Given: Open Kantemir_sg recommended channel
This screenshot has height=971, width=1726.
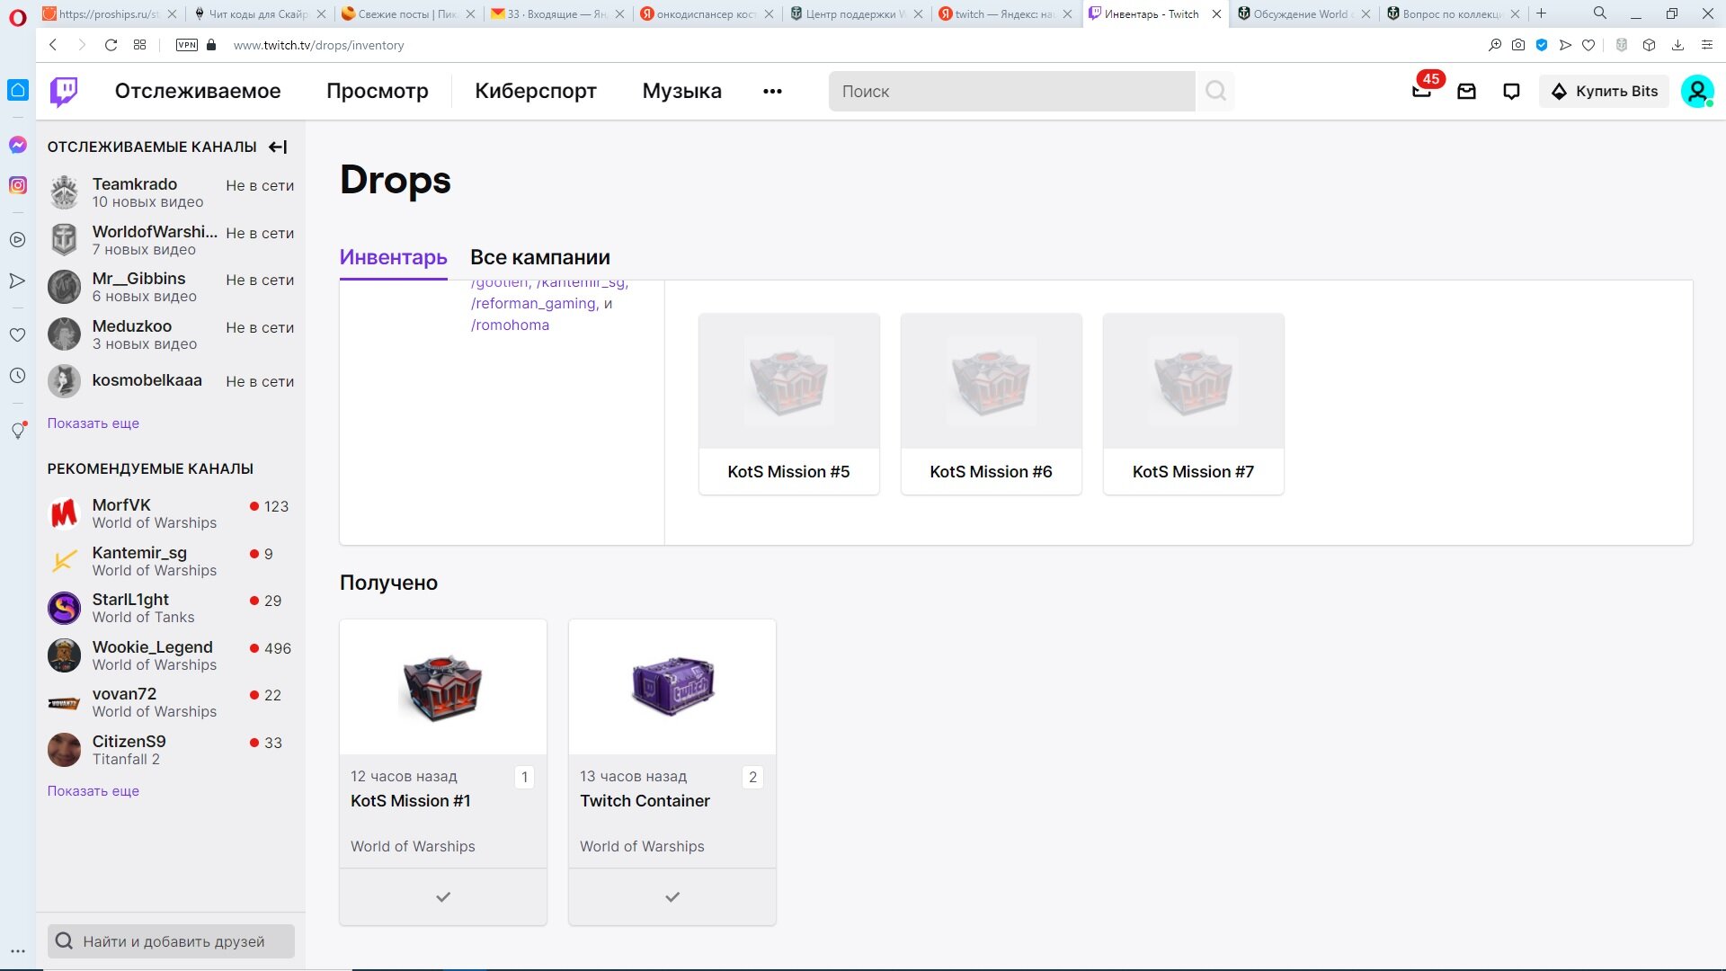Looking at the screenshot, I should tap(171, 561).
